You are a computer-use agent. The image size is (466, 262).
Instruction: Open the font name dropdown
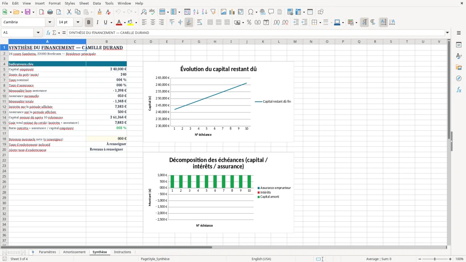(49, 23)
